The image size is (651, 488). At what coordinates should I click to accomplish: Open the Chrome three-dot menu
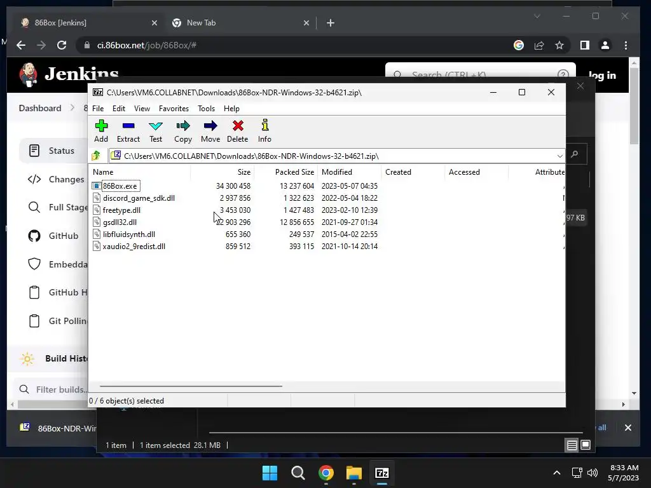point(626,45)
